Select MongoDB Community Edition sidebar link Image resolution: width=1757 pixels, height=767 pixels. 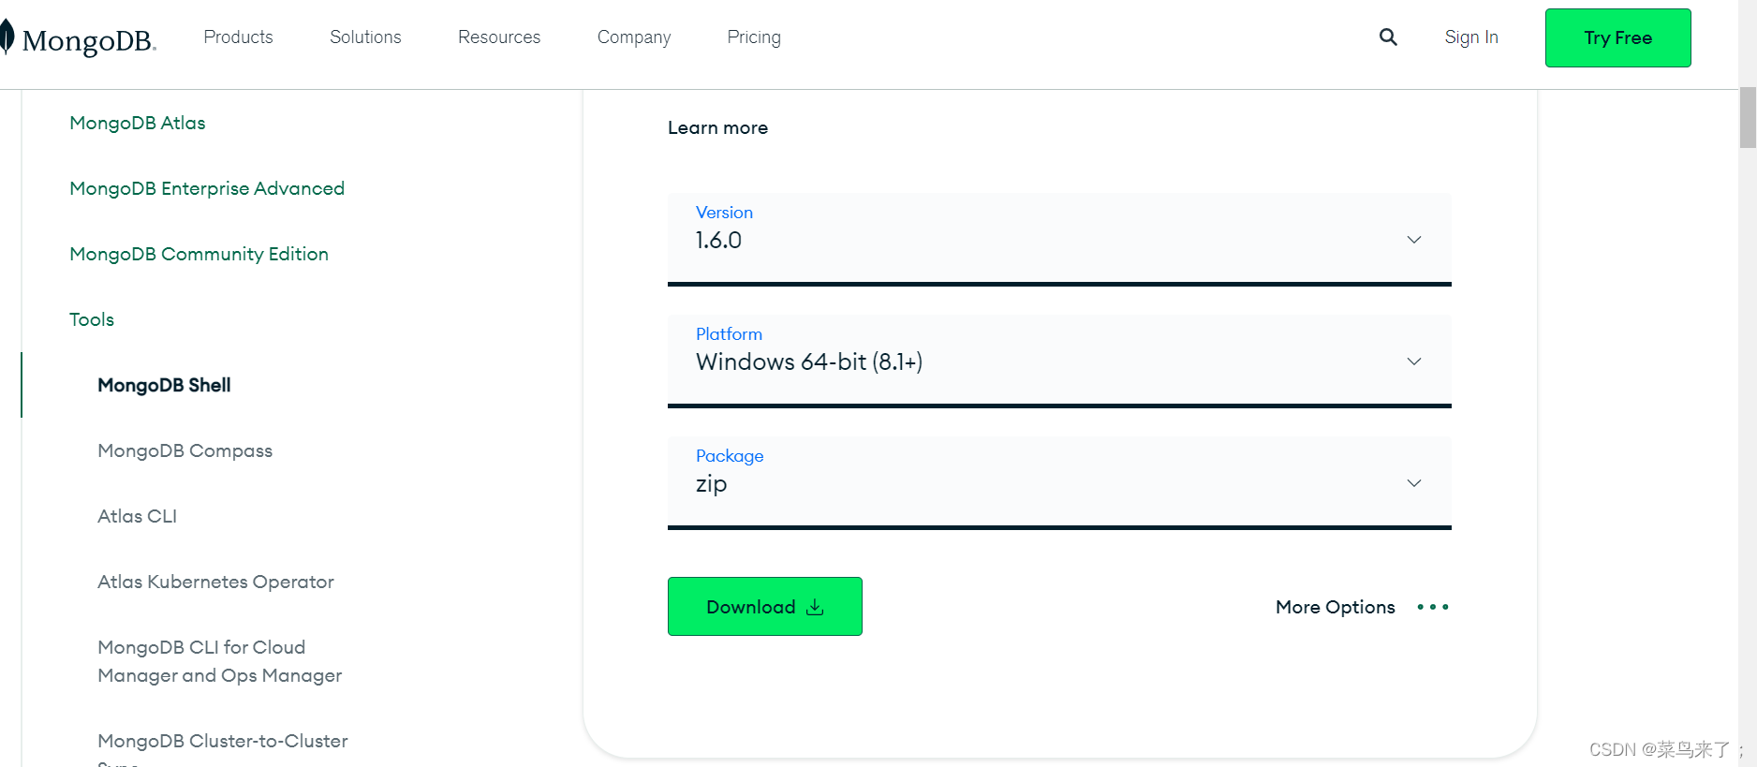pyautogui.click(x=199, y=254)
